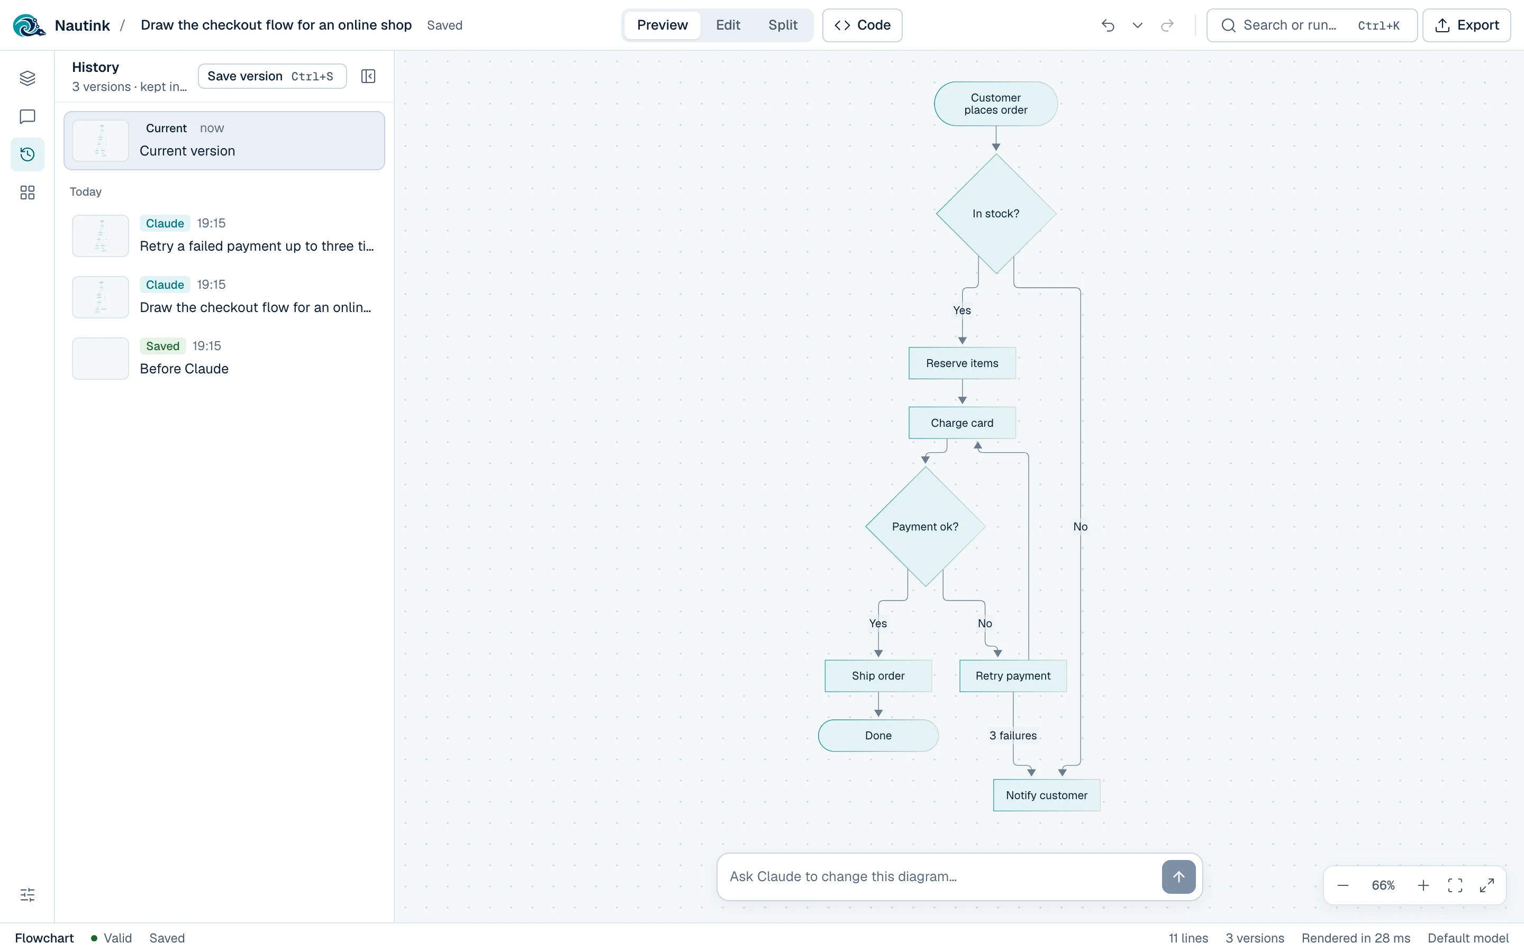The width and height of the screenshot is (1524, 952).
Task: Open the layers panel icon in sidebar
Action: coord(27,78)
